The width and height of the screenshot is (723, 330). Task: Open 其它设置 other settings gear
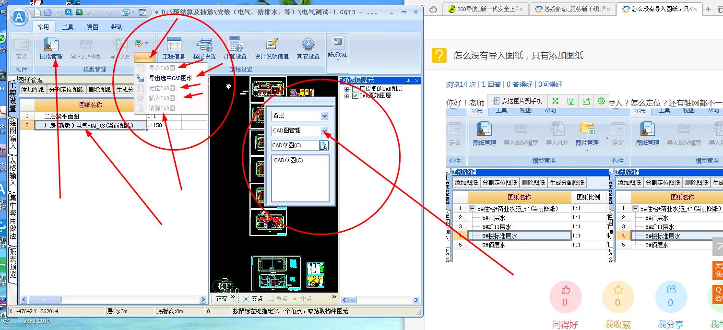point(308,48)
